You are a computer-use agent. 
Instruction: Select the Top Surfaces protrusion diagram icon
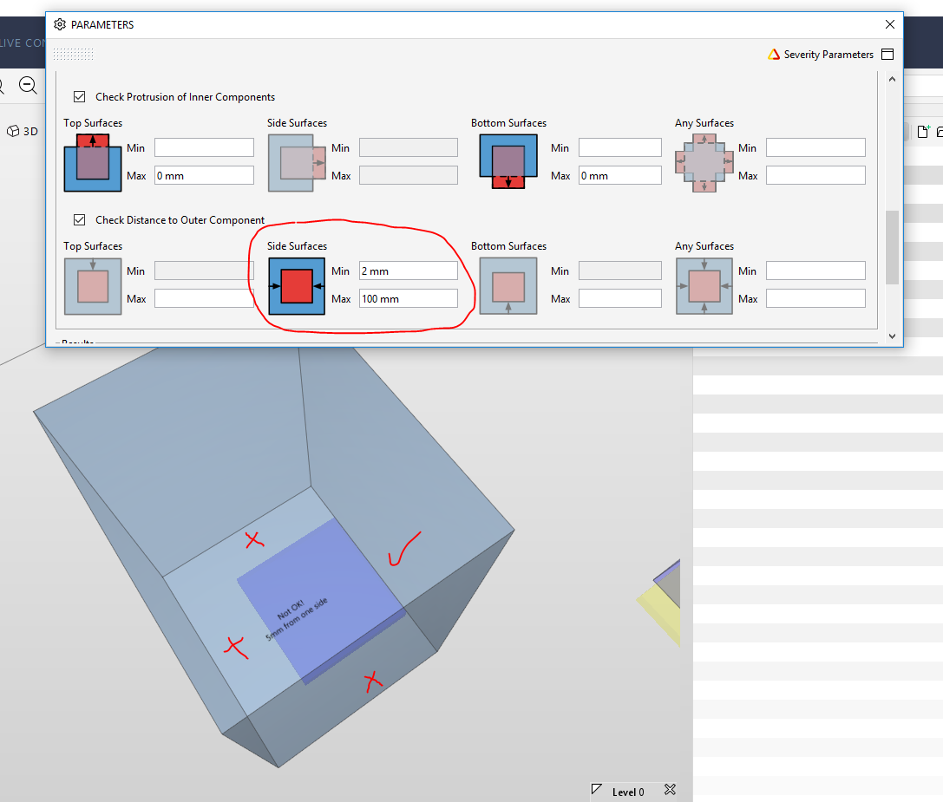pyautogui.click(x=93, y=162)
